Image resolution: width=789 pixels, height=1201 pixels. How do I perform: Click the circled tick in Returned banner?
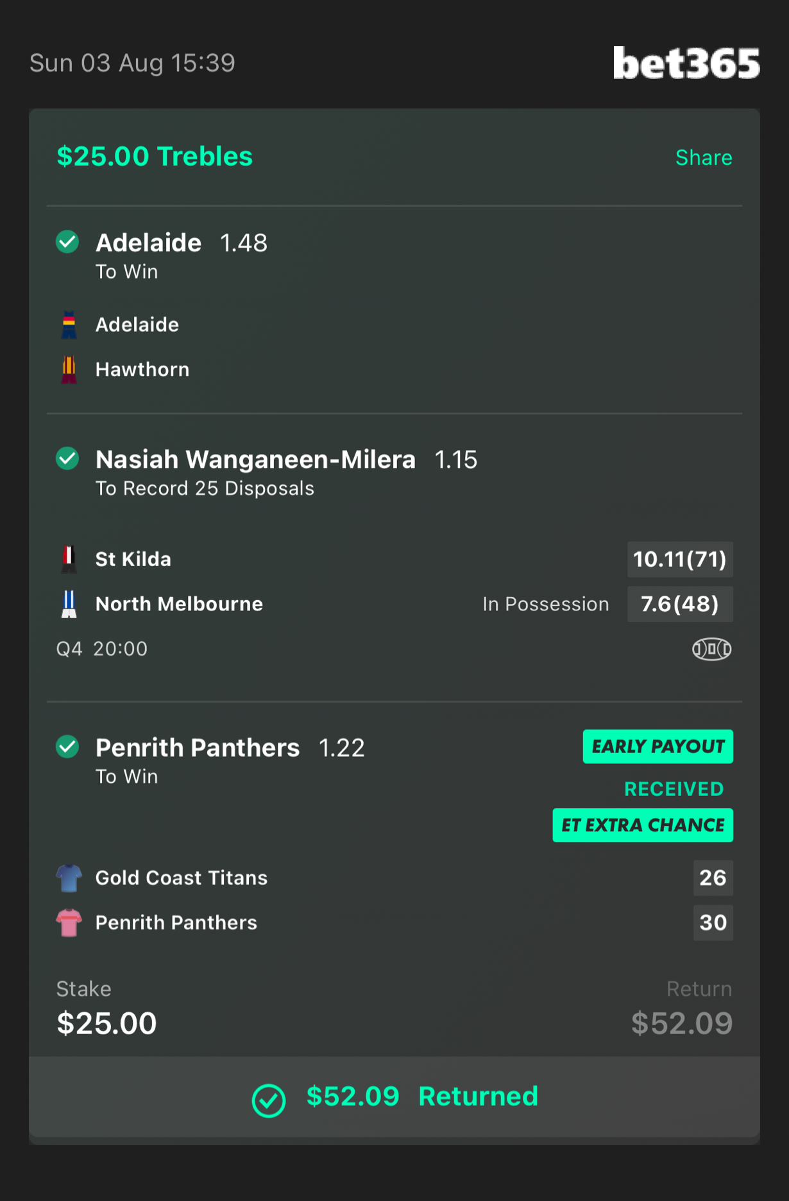click(x=268, y=1100)
